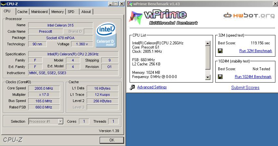Screen dimensions: 278x146
Task: Click the CPU List scroll down arrow
Action: (x=208, y=77)
